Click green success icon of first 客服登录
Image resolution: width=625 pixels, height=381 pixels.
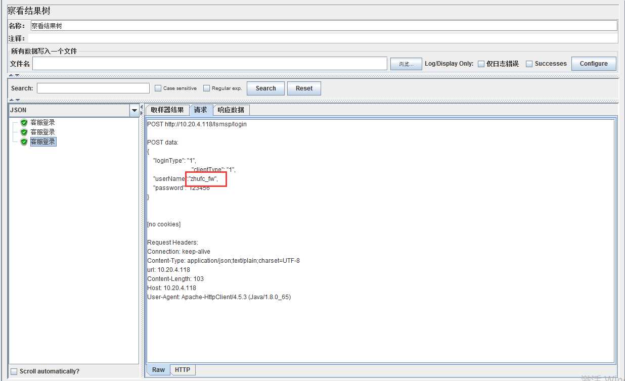click(24, 122)
